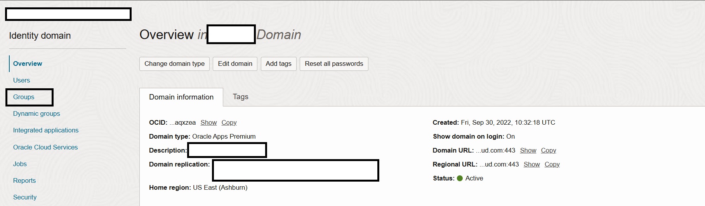Show the full Domain URL
Image resolution: width=705 pixels, height=206 pixels.
coord(528,150)
